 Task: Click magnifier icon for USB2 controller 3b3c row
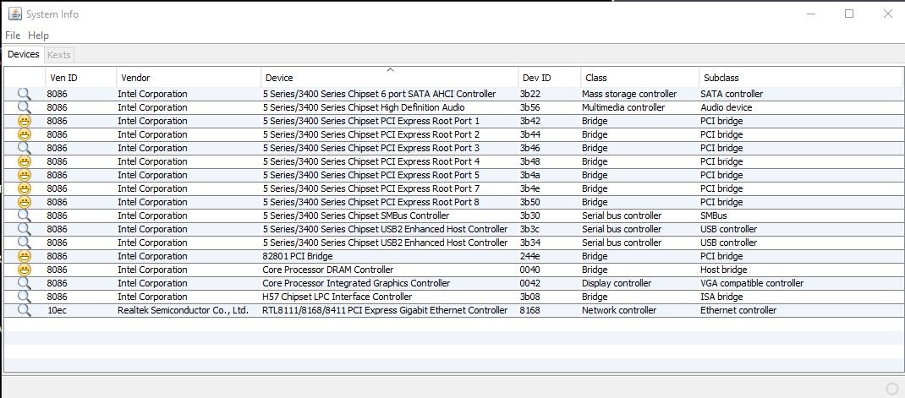point(24,229)
